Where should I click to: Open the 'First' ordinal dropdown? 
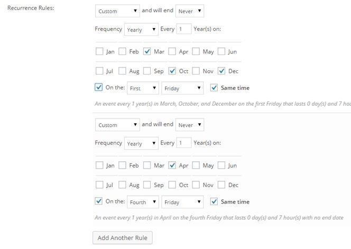pos(143,88)
